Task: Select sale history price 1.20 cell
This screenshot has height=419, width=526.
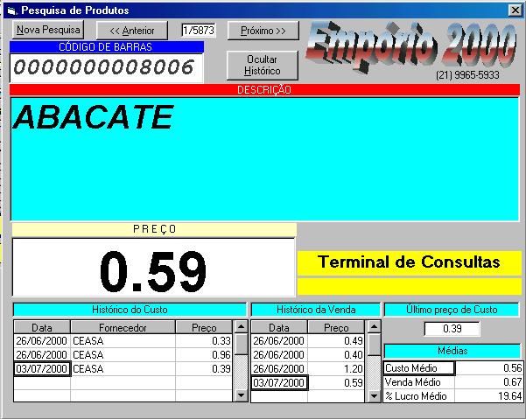Action: click(x=336, y=368)
